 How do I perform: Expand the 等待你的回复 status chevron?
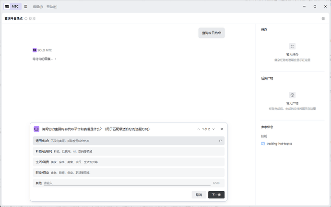pyautogui.click(x=56, y=59)
